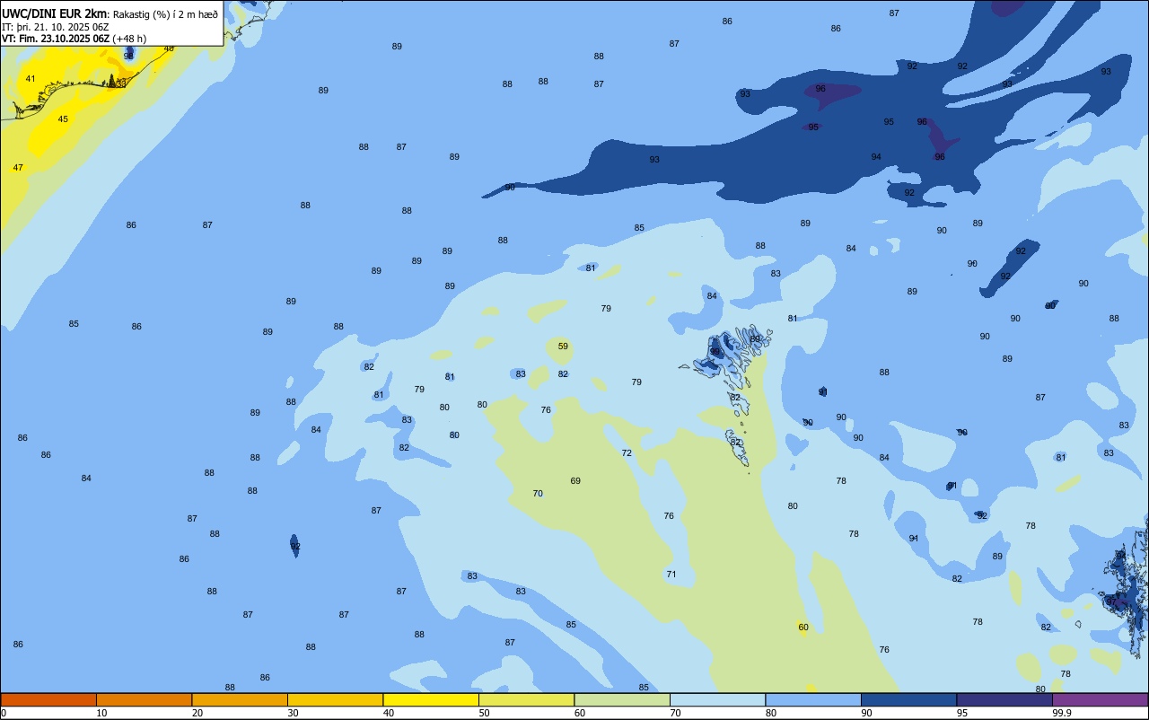Click the legend tick label '95'
1149x720 pixels.
[x=962, y=713]
